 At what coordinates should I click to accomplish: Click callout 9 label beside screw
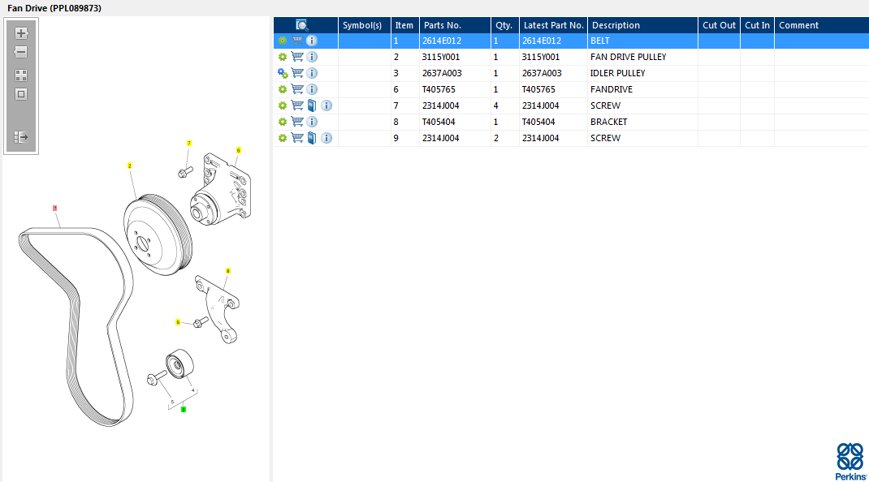click(178, 322)
